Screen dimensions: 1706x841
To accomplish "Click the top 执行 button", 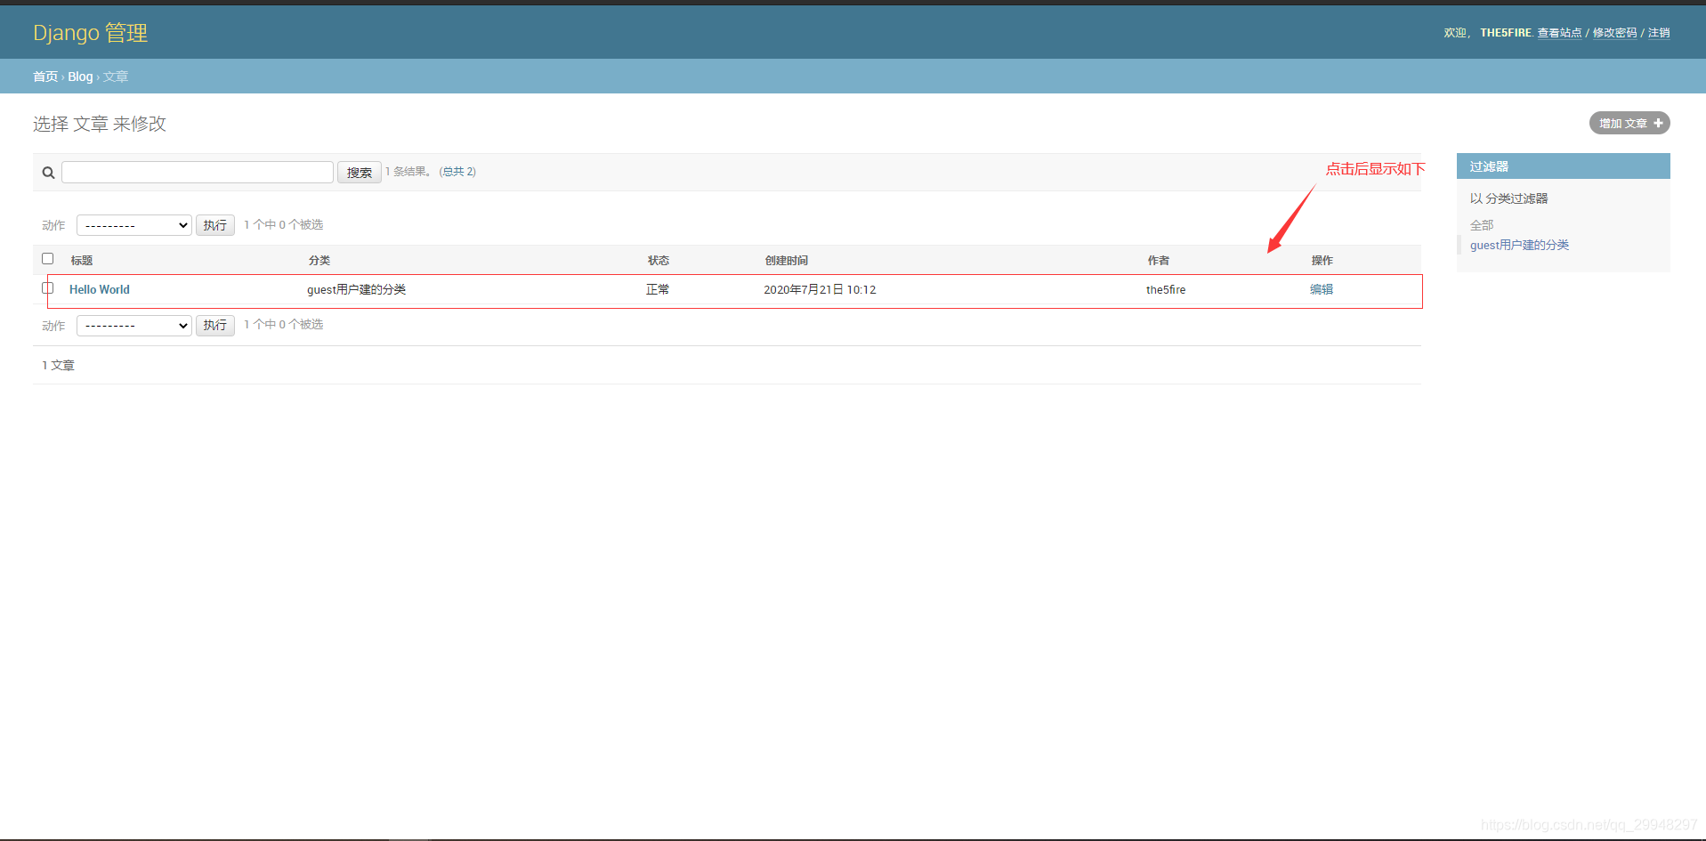I will pyautogui.click(x=214, y=225).
